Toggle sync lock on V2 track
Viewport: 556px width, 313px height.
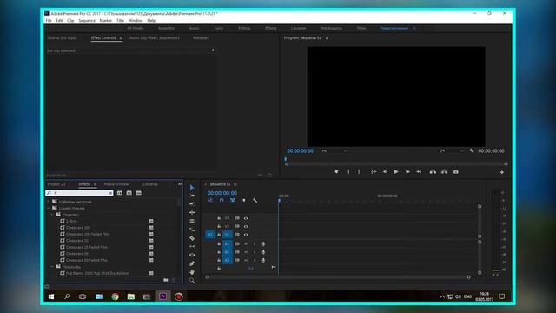(237, 226)
